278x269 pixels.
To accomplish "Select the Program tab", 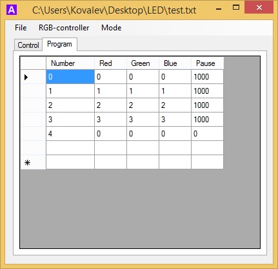I will [59, 44].
